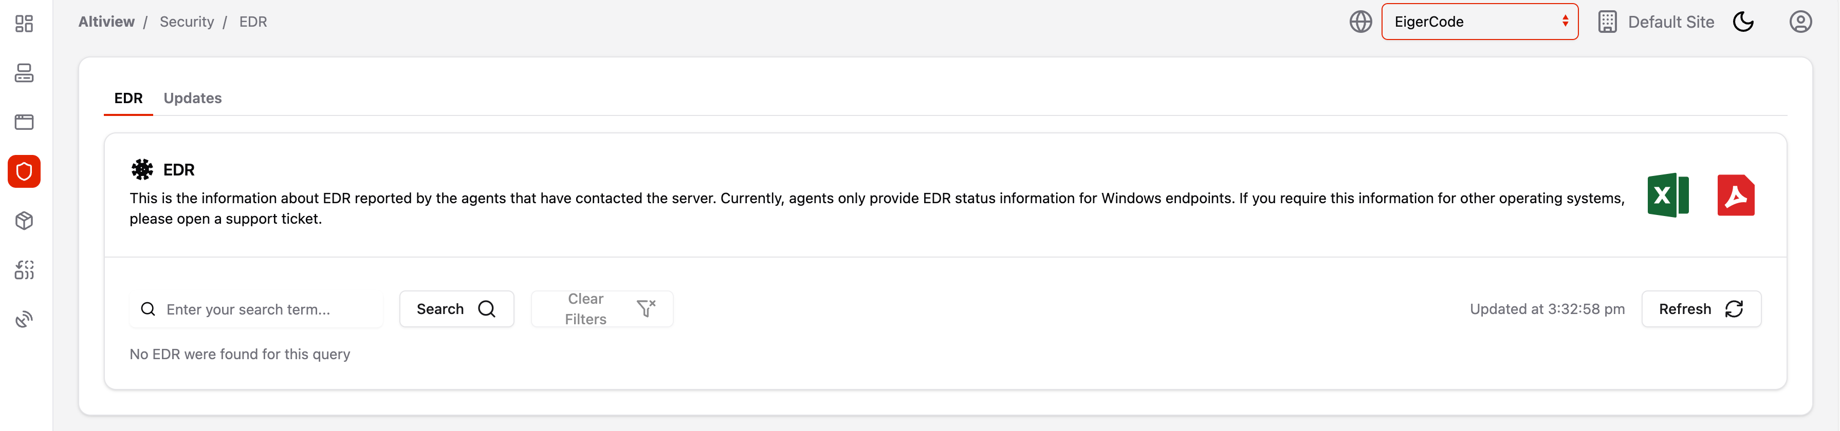This screenshot has width=1840, height=431.
Task: Click the globe icon in header
Action: coord(1360,22)
